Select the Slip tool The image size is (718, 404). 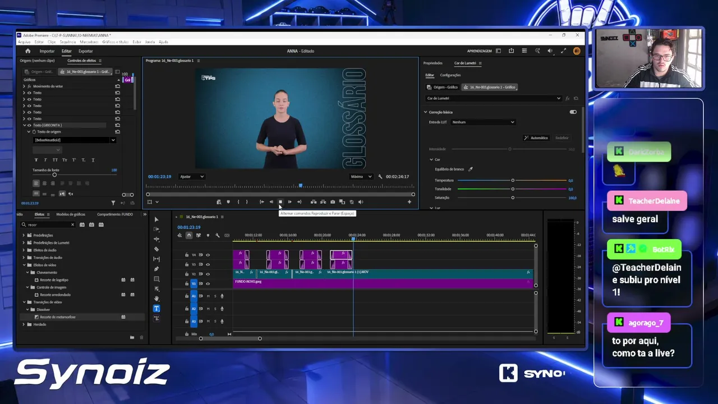pyautogui.click(x=157, y=259)
